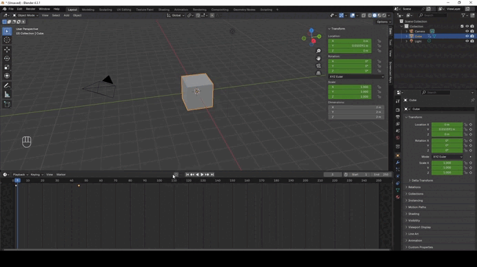The width and height of the screenshot is (477, 267).
Task: Open the Render menu
Action: pos(30,9)
